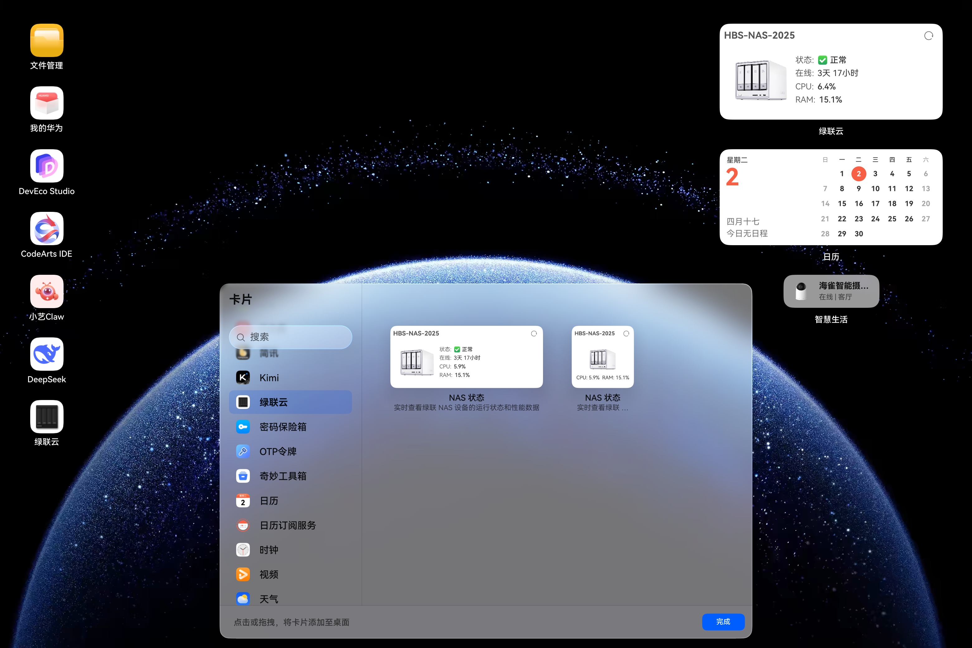Click 日历 label in sidebar list

coord(269,501)
